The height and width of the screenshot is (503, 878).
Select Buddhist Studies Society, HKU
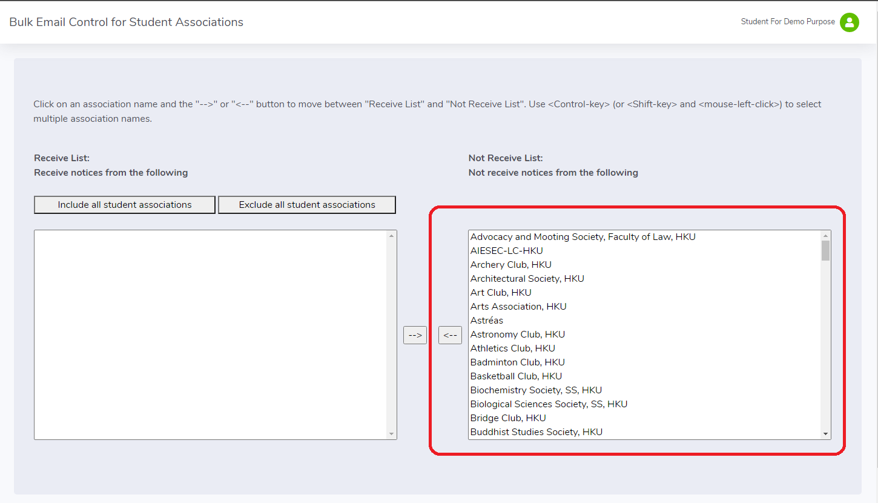[536, 431]
